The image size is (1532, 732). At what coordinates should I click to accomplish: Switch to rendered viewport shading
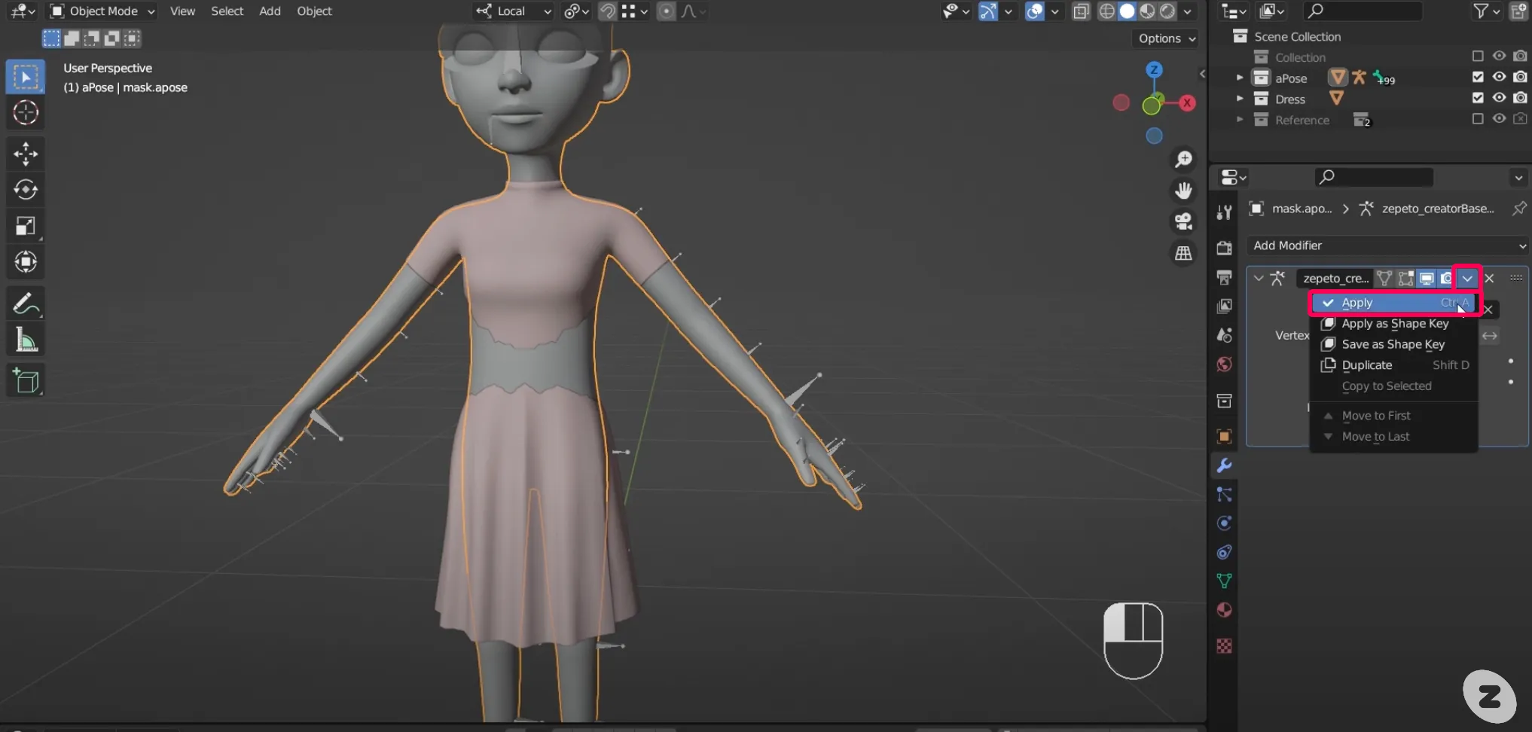click(1167, 11)
